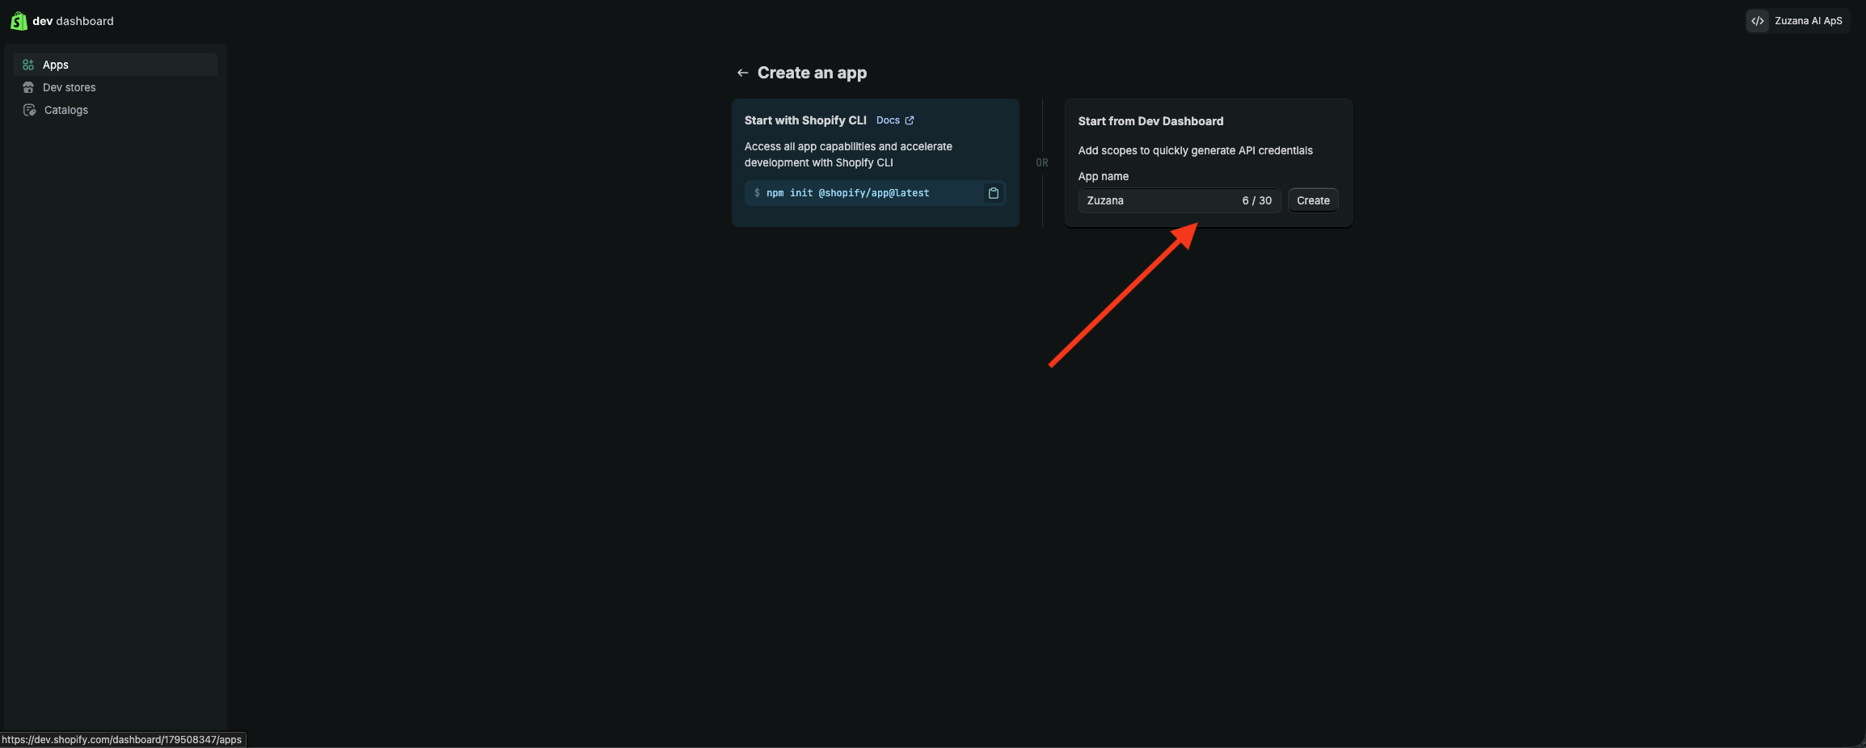Click the external link icon beside Docs
The image size is (1866, 748).
(x=910, y=120)
